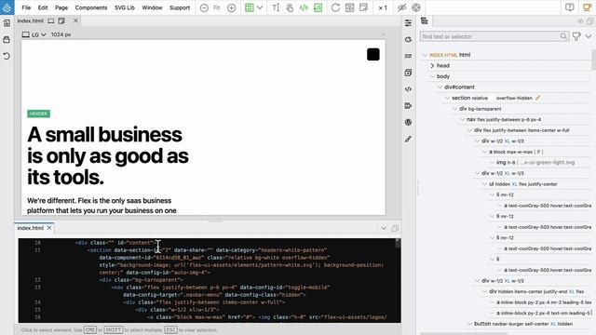Image resolution: width=596 pixels, height=335 pixels.
Task: Click the undo history icon in left sidebar
Action: click(x=7, y=56)
